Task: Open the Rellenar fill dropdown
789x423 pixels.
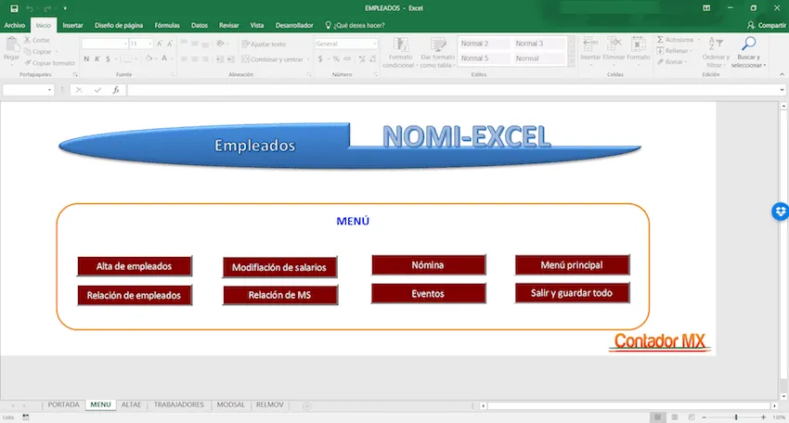Action: [x=674, y=51]
